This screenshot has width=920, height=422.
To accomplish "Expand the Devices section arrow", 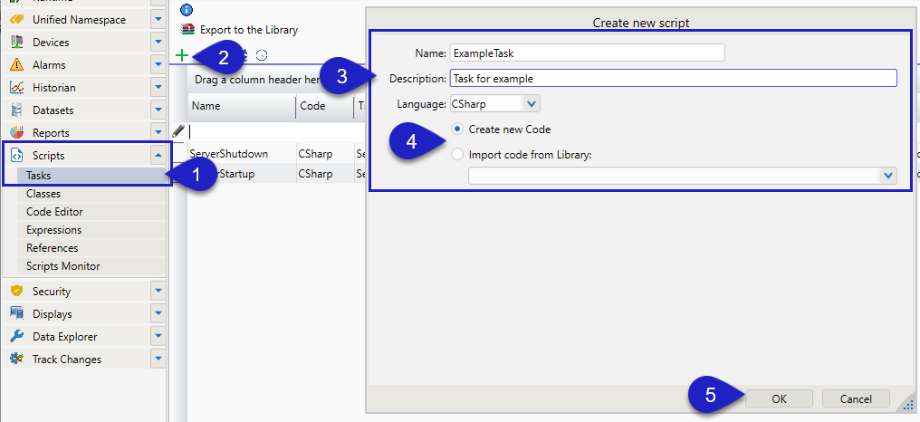I will point(158,43).
